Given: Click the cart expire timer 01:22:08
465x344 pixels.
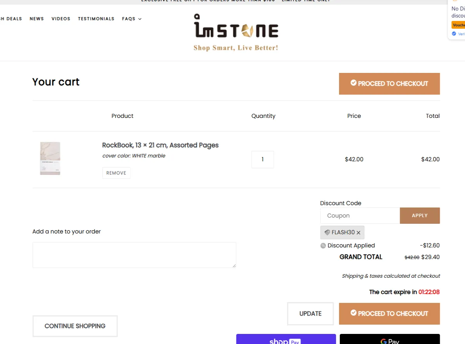Looking at the screenshot, I should click(429, 292).
